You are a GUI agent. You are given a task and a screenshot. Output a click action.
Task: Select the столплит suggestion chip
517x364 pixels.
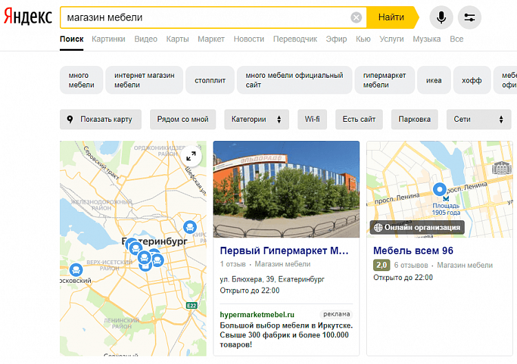(x=210, y=81)
